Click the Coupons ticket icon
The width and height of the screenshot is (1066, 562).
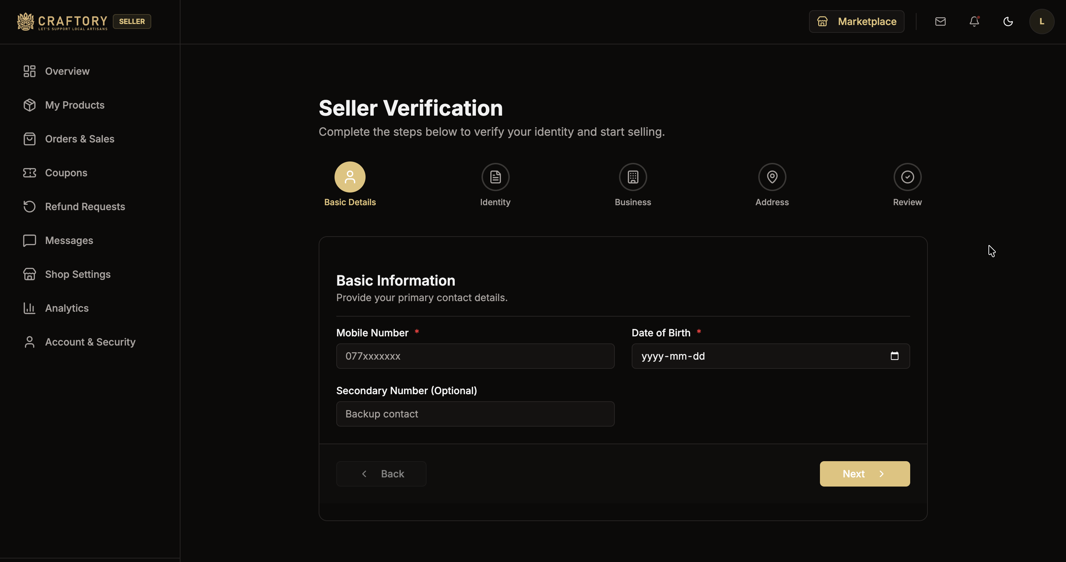pos(29,172)
